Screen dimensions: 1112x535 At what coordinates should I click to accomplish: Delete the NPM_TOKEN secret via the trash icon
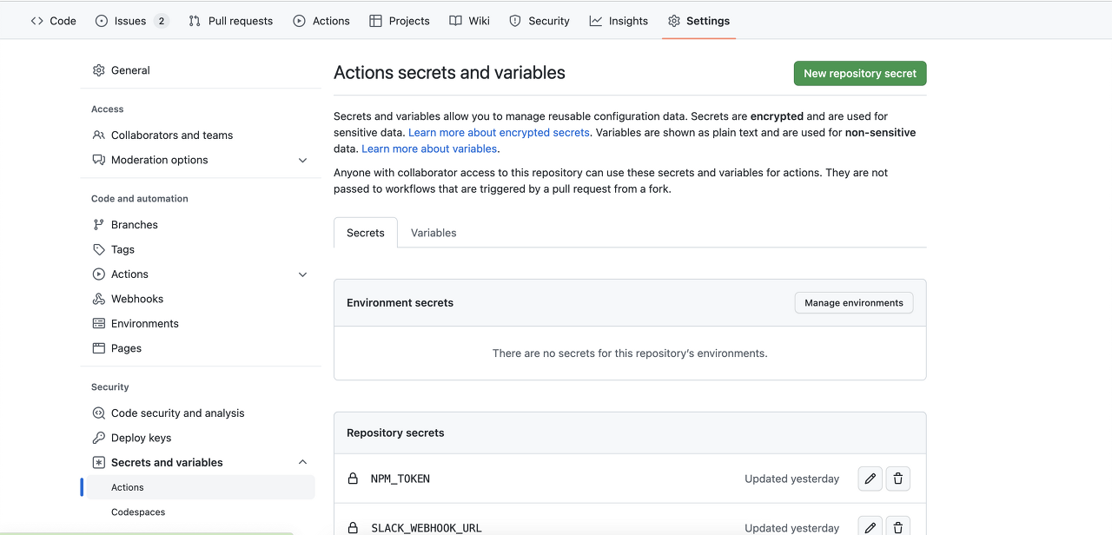(897, 479)
